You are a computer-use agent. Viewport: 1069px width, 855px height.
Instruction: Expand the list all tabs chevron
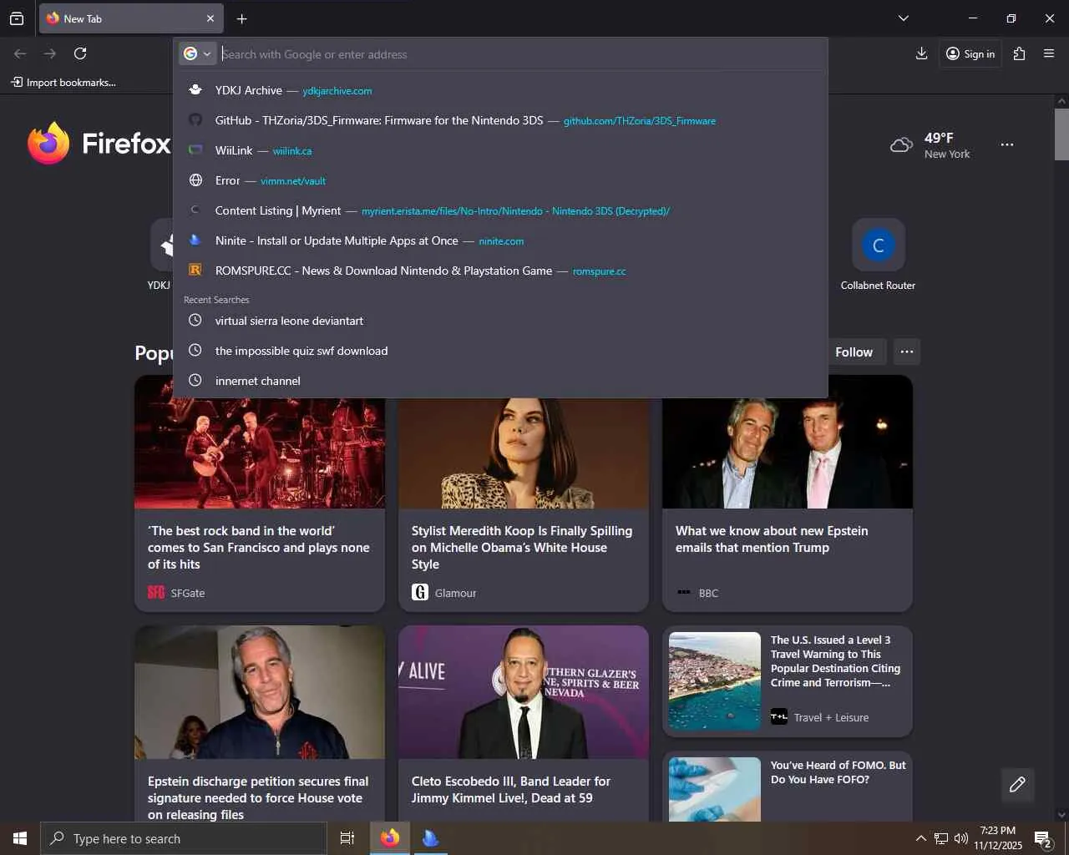(904, 18)
